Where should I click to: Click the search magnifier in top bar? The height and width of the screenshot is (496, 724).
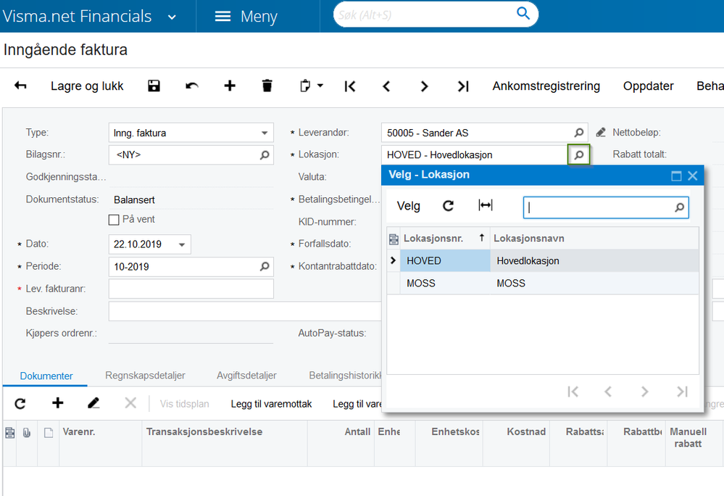pos(523,13)
